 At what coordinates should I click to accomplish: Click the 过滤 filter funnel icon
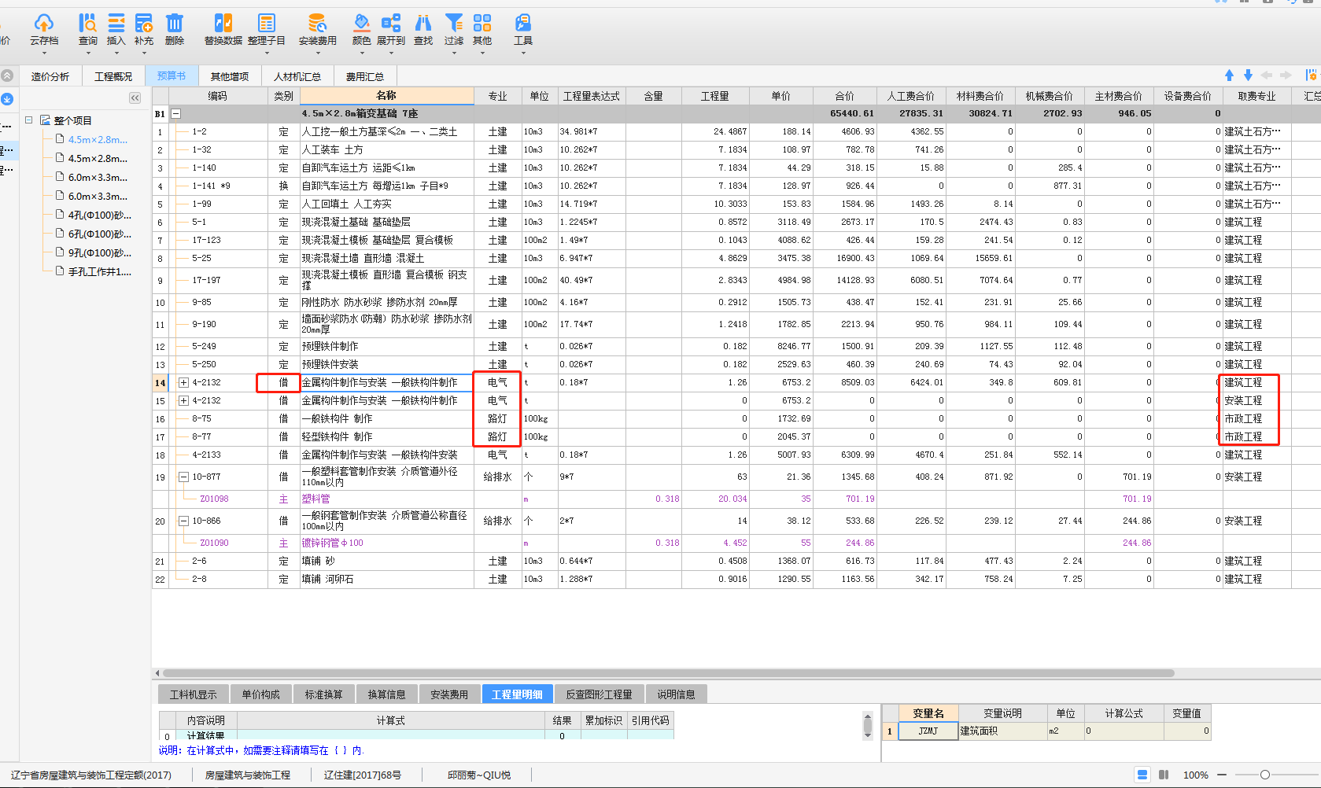[x=454, y=23]
